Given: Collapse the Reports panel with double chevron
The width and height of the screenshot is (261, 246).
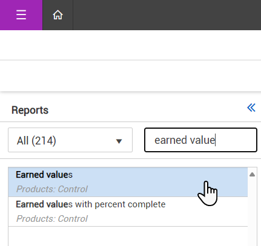Looking at the screenshot, I should [251, 108].
